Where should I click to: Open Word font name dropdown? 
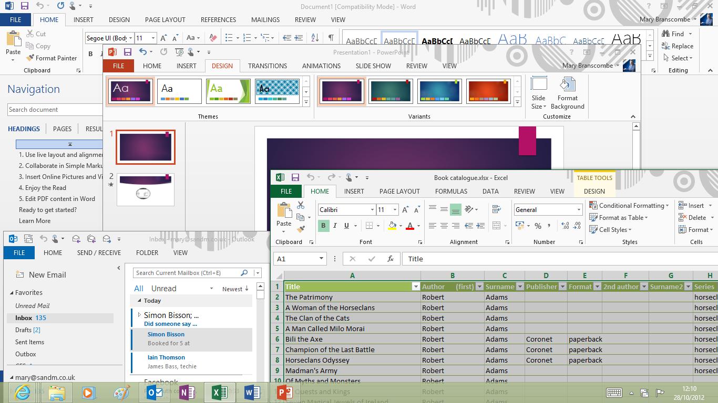pyautogui.click(x=130, y=38)
